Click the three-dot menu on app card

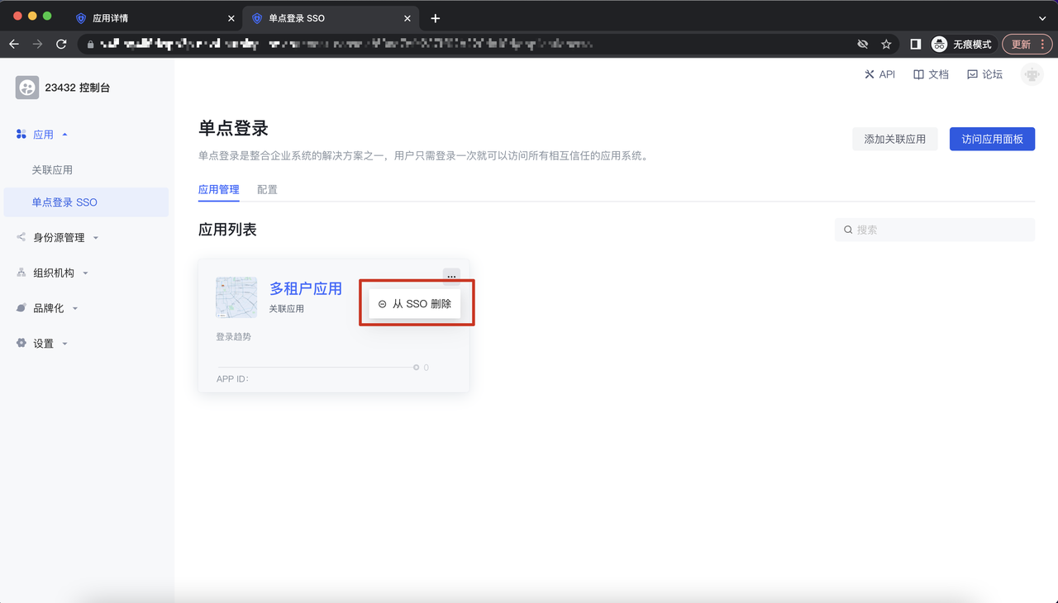451,276
